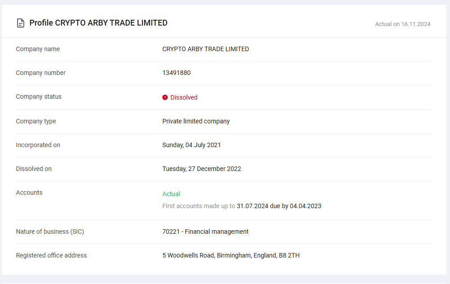The image size is (450, 284).
Task: Click the dissolved date Tuesday, 27 December 2022
Action: [x=202, y=169]
